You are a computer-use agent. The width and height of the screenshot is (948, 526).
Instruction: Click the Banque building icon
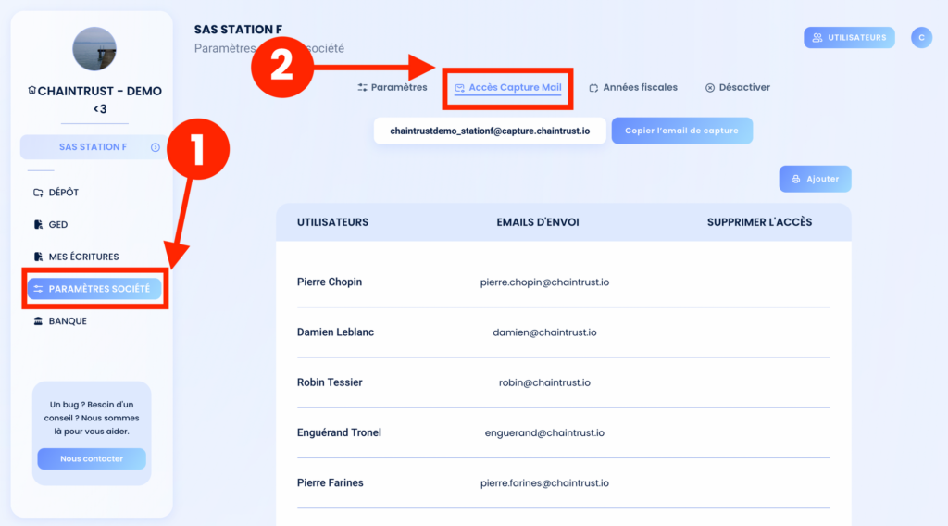click(x=38, y=321)
